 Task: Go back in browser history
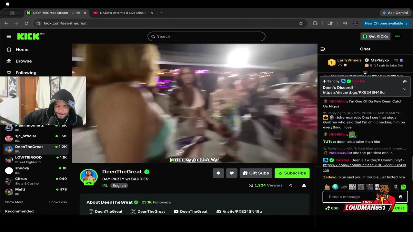tap(6, 23)
